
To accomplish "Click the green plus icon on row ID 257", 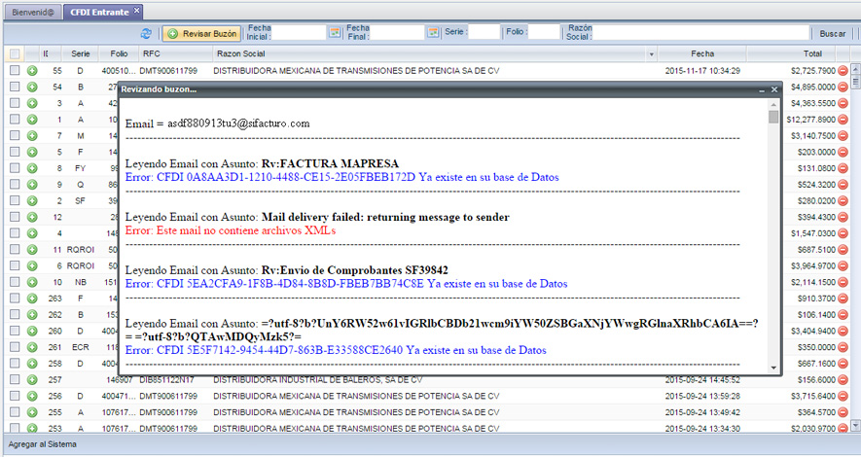I will tap(32, 379).
